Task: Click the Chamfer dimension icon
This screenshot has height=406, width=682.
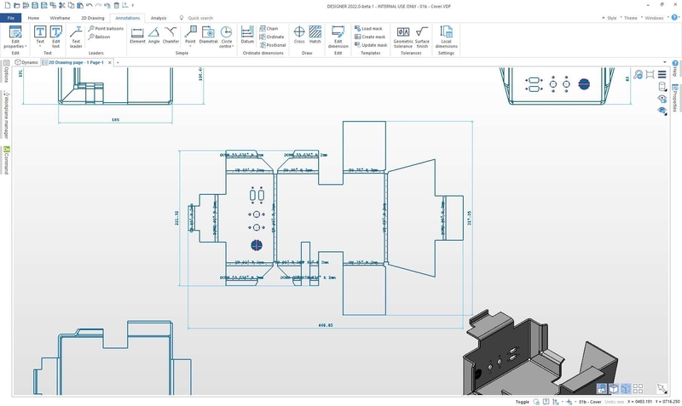Action: [x=171, y=35]
